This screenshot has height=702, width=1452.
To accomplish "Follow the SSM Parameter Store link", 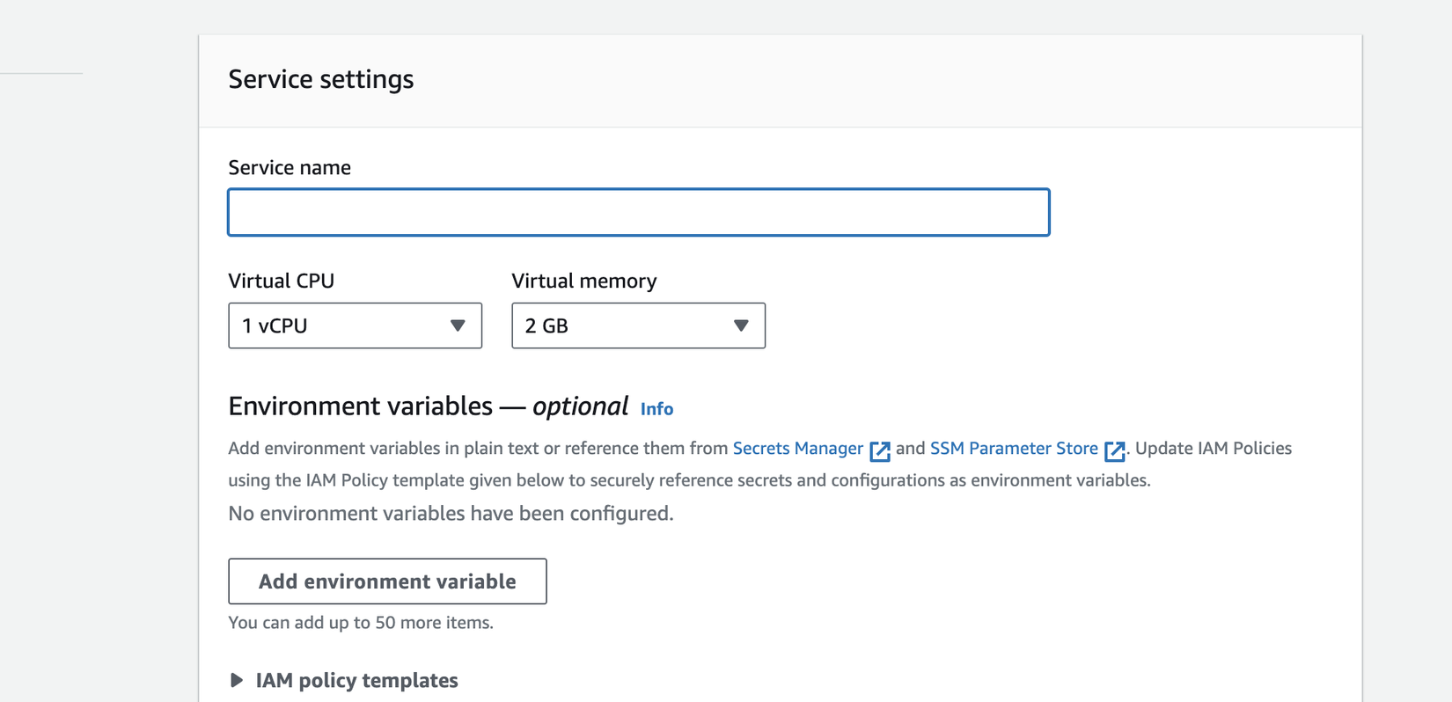I will click(x=1014, y=449).
